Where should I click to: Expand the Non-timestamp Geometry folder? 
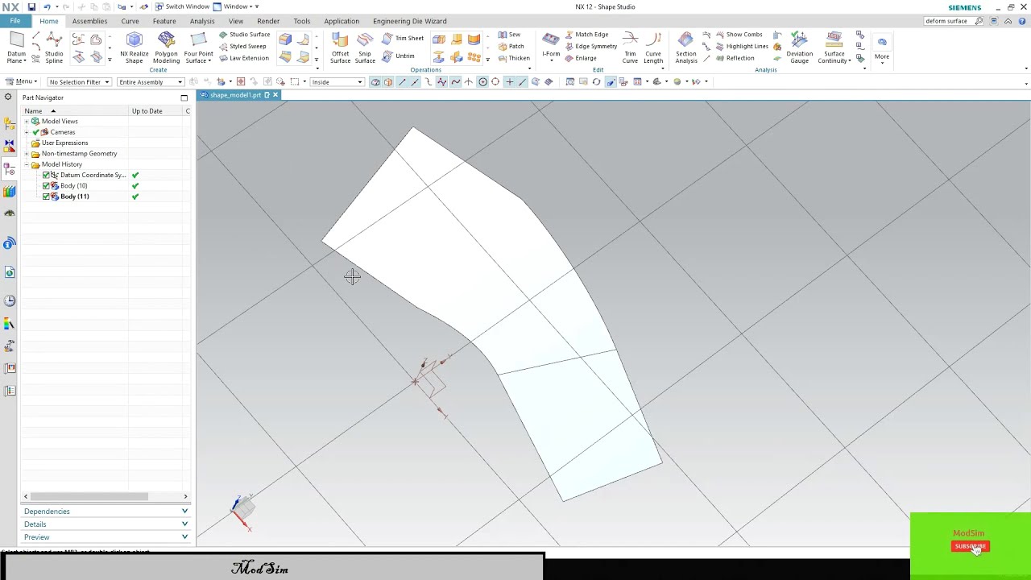pyautogui.click(x=27, y=154)
